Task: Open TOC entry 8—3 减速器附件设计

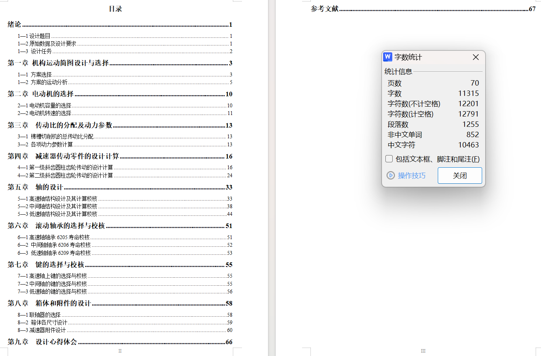Action: [x=125, y=330]
